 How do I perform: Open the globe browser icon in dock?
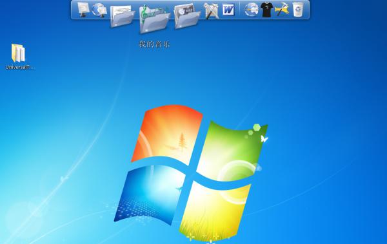[251, 10]
